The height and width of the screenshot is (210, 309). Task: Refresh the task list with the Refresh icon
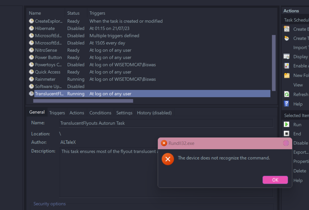coord(286,94)
